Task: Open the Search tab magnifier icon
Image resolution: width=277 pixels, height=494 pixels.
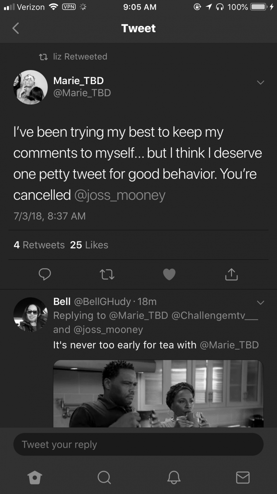Action: [x=104, y=477]
